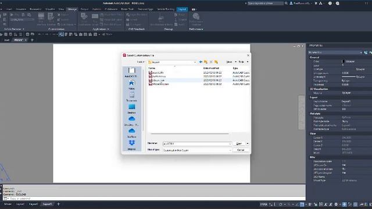Click the arrow beside the Open button

[248, 143]
